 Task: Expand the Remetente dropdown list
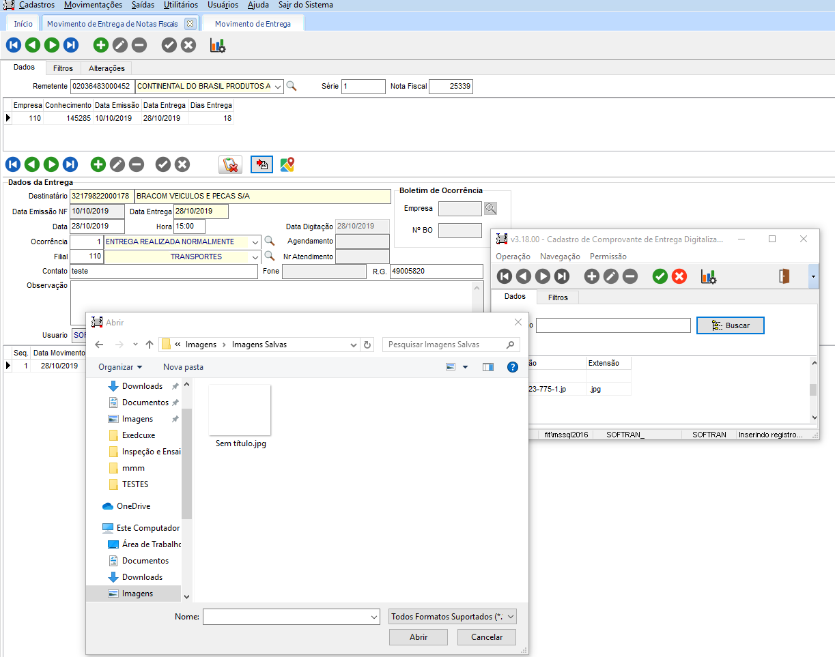click(x=278, y=87)
